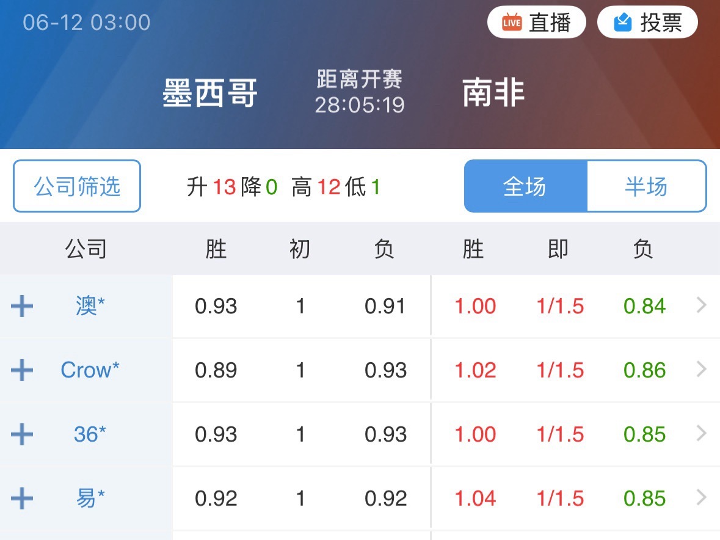
Task: Open the 投票 voting button
Action: click(647, 22)
